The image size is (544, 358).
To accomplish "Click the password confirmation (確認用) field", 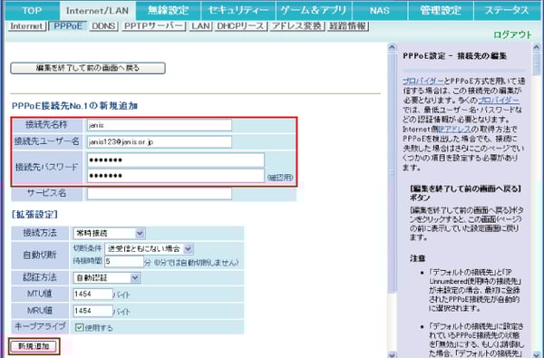I will [176, 176].
